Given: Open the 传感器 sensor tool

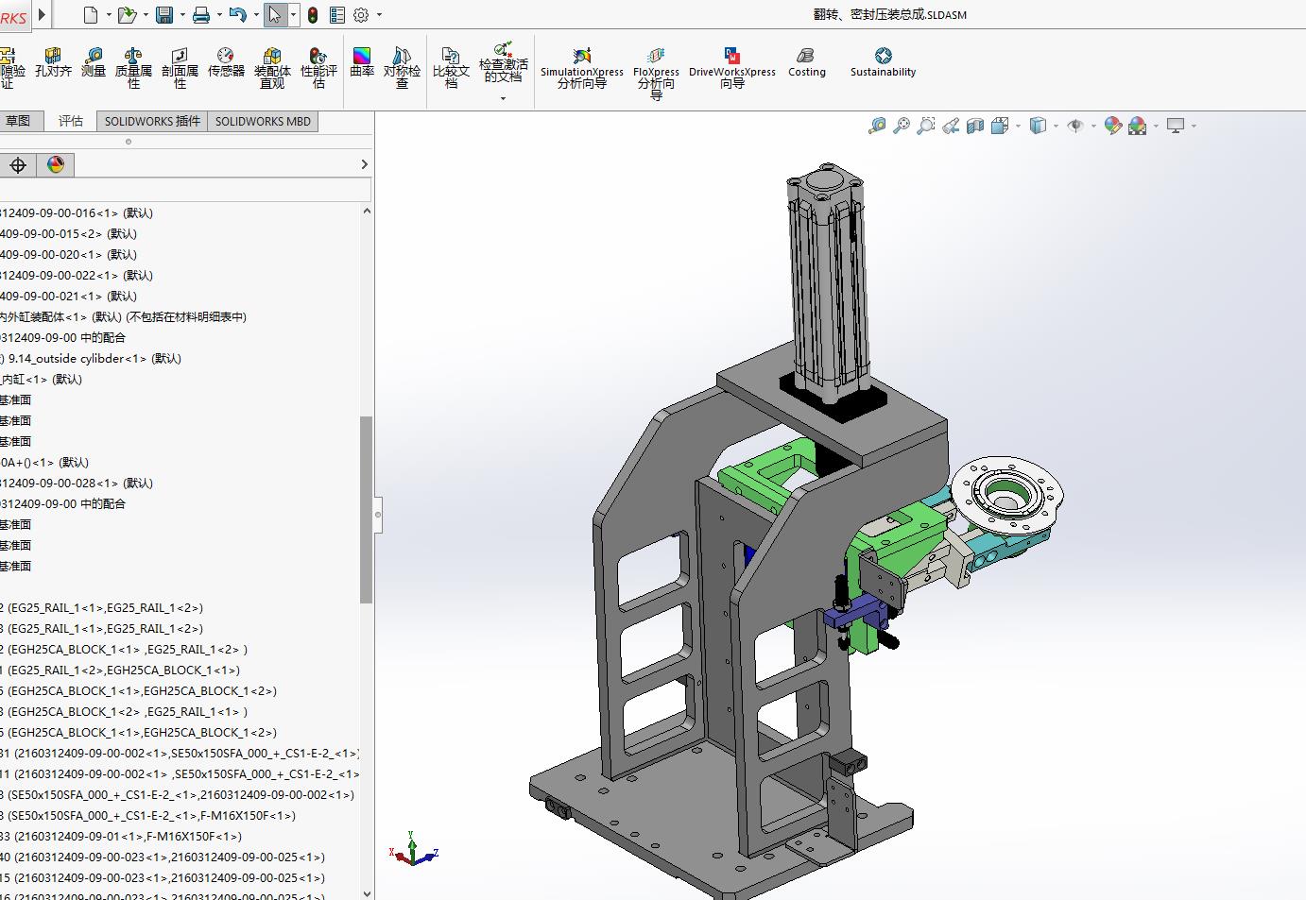Looking at the screenshot, I should (226, 63).
